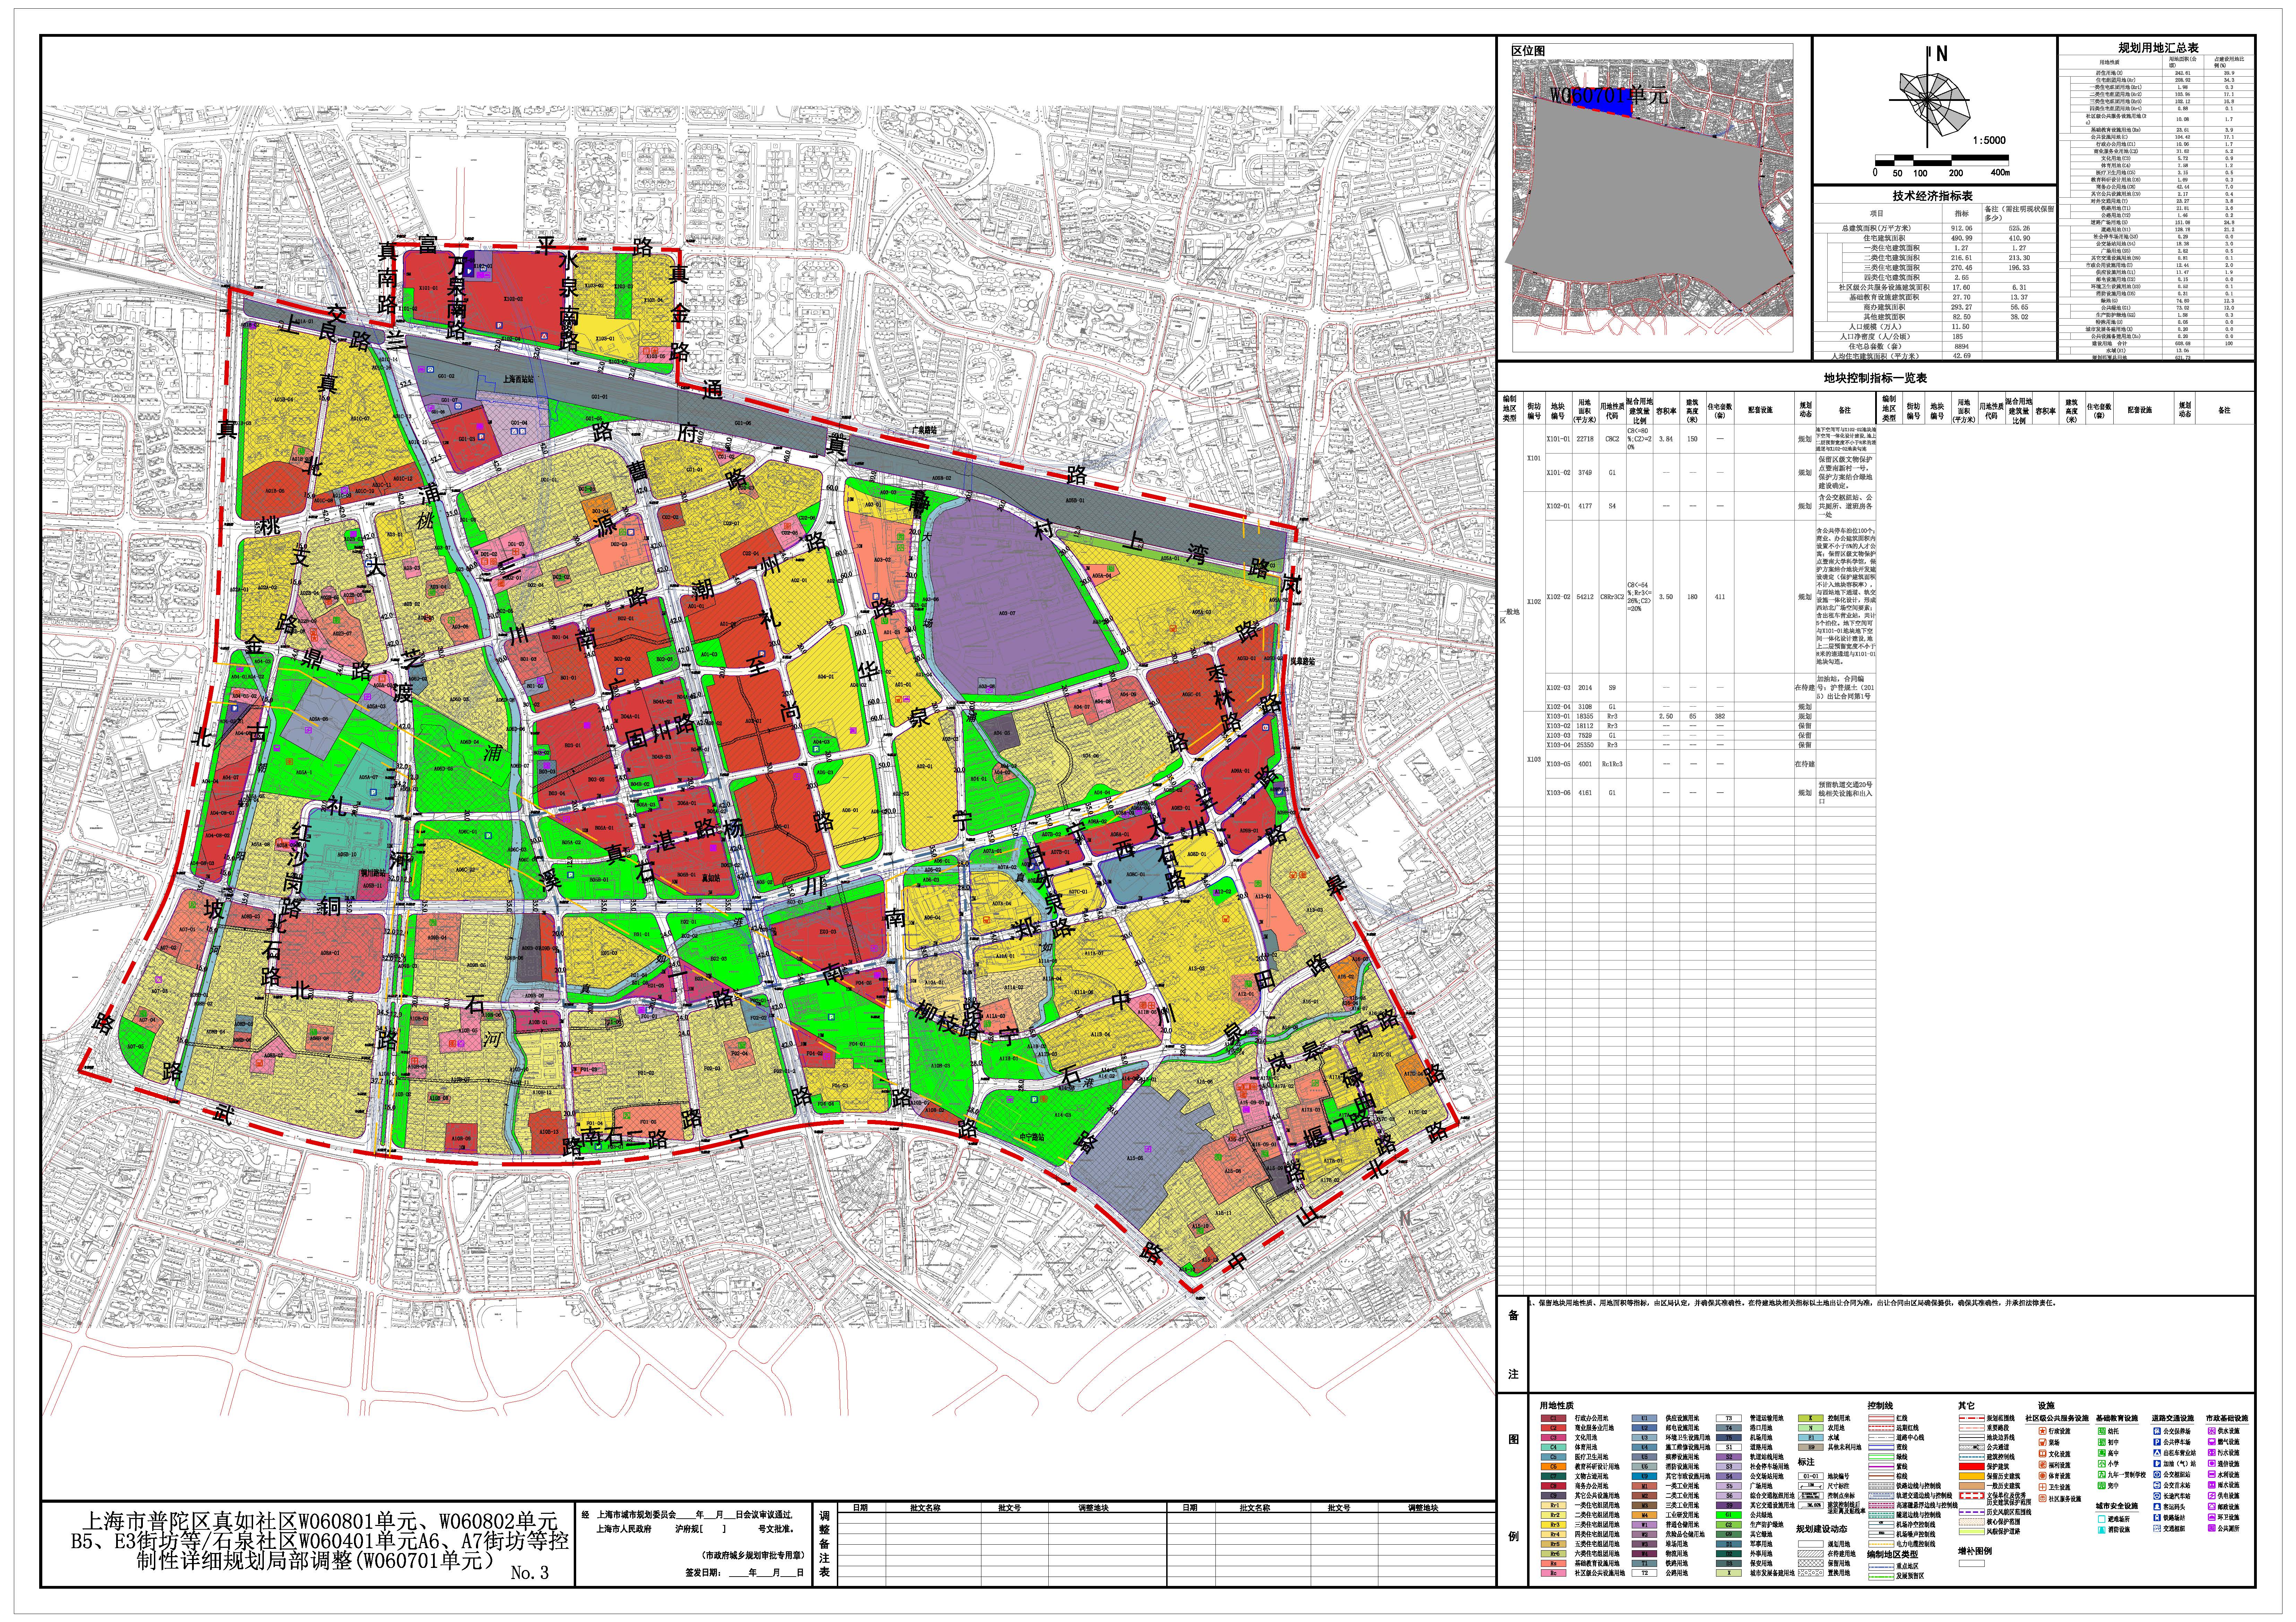Click the E1 水域 color swatch

[x=1811, y=1438]
